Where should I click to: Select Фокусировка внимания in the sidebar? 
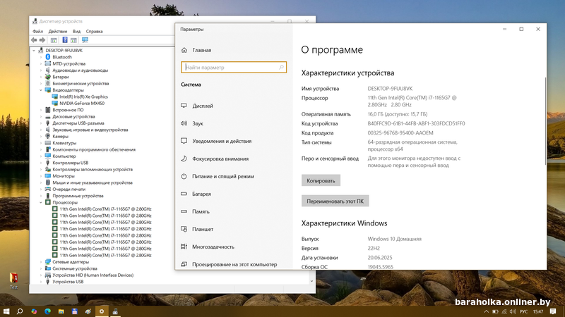pyautogui.click(x=220, y=158)
